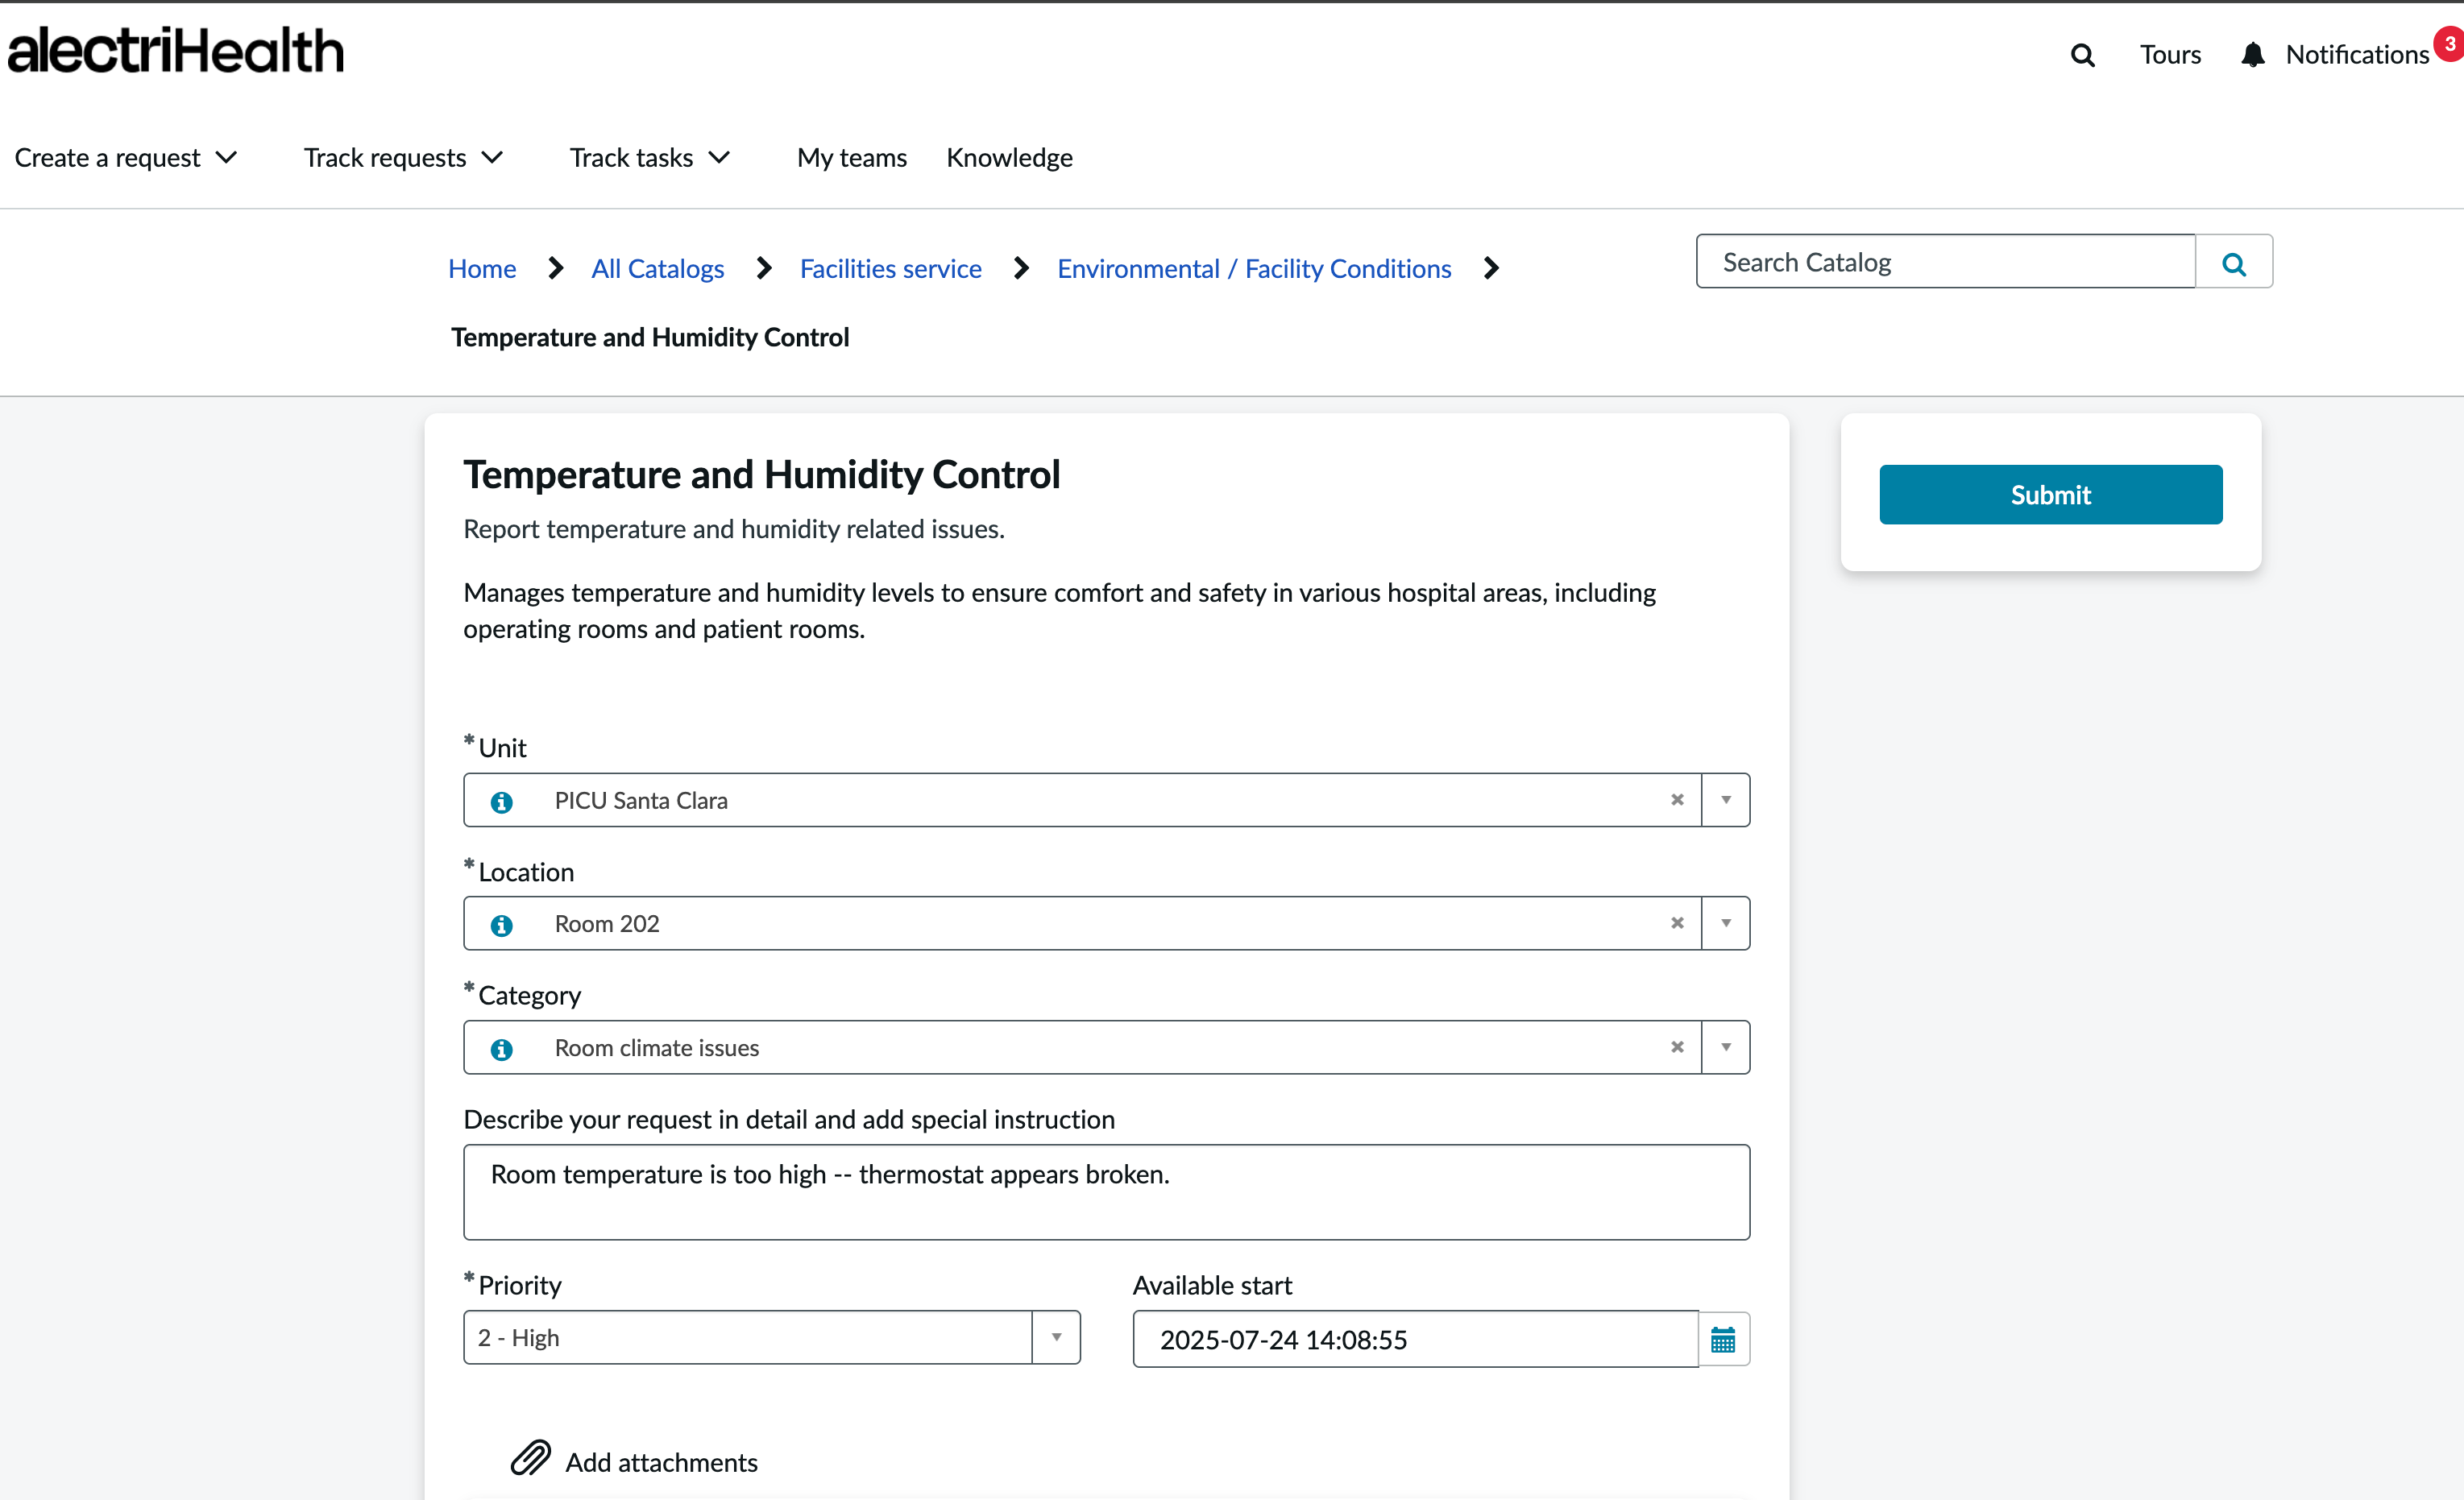Click 'Report temperature and humidity related issues.' text
The image size is (2464, 1500).
(x=734, y=529)
